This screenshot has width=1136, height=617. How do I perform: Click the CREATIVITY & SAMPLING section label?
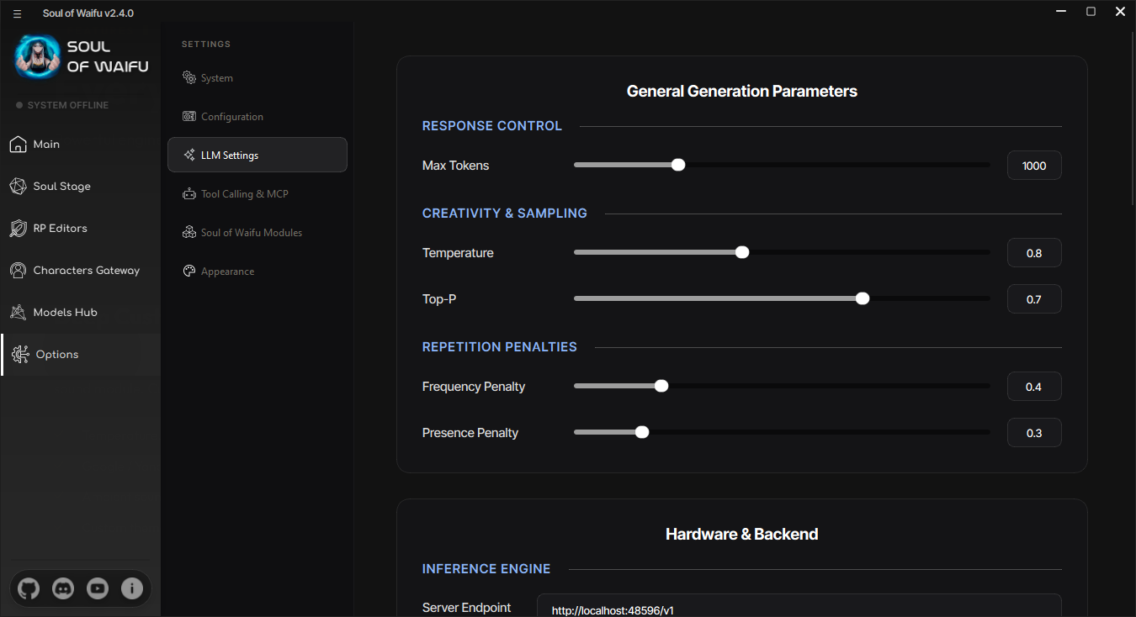point(505,214)
